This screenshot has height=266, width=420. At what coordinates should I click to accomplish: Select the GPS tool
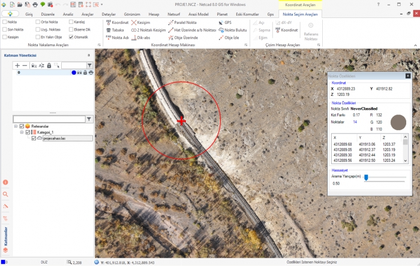click(225, 22)
